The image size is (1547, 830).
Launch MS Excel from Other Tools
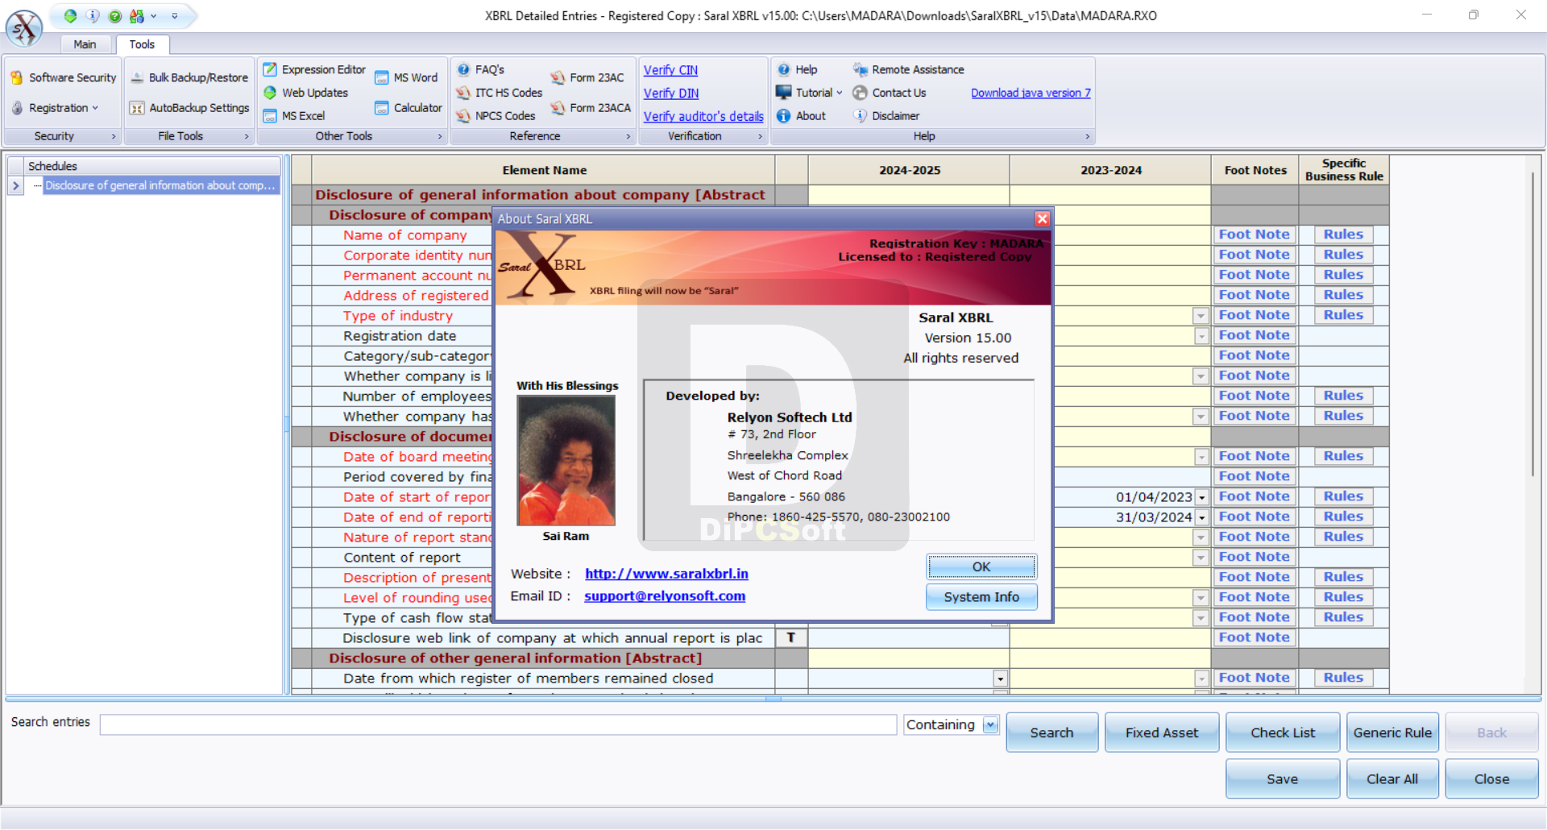tap(294, 116)
